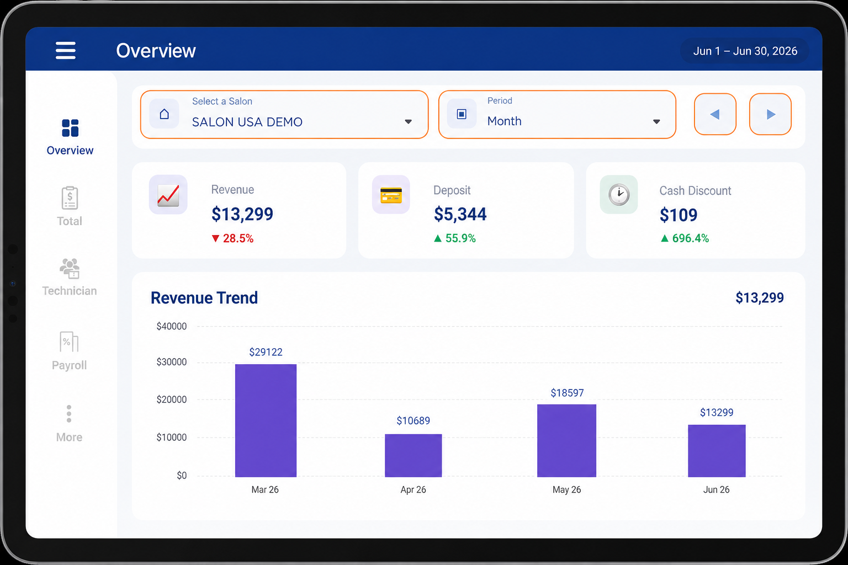Viewport: 848px width, 565px height.
Task: Switch to the Overview tab label
Action: [70, 150]
